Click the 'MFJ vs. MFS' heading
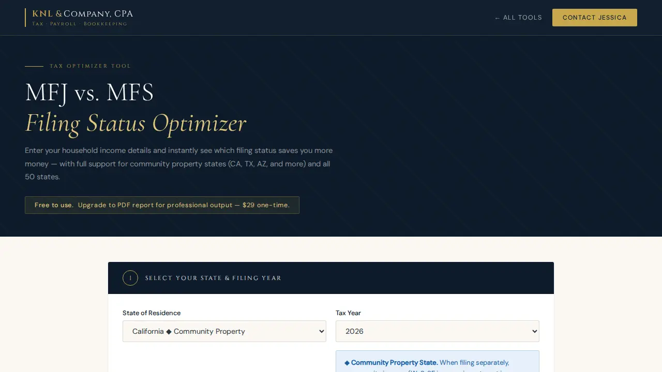This screenshot has height=372, width=662. (89, 93)
